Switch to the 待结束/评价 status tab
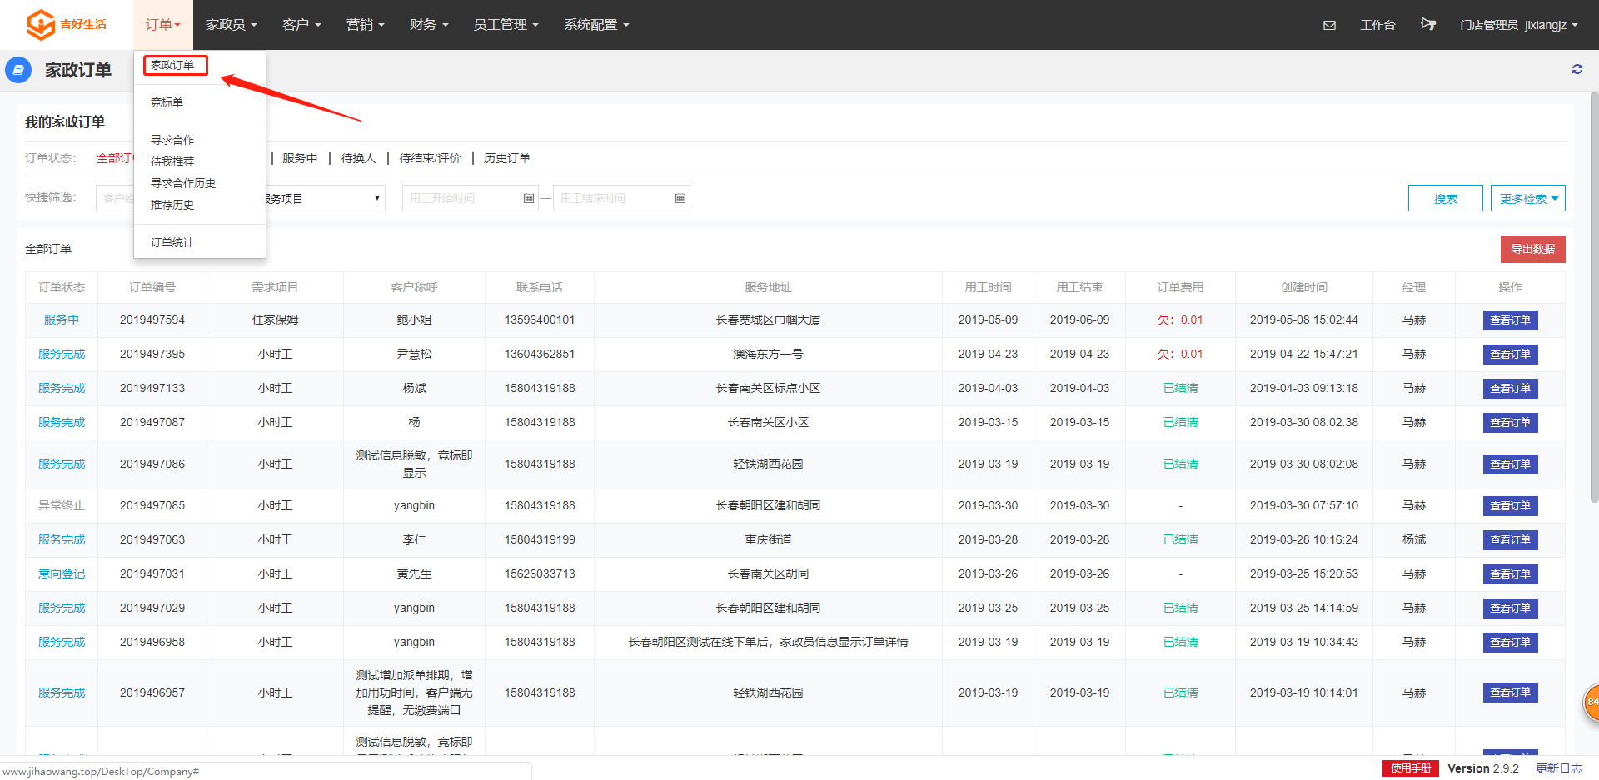Image resolution: width=1599 pixels, height=780 pixels. 430,158
